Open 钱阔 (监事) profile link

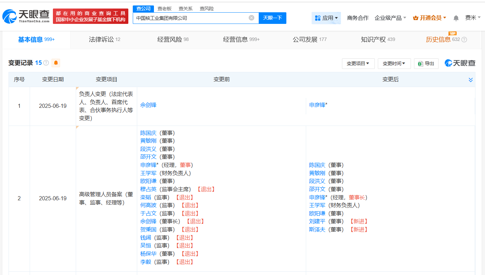pos(146,238)
